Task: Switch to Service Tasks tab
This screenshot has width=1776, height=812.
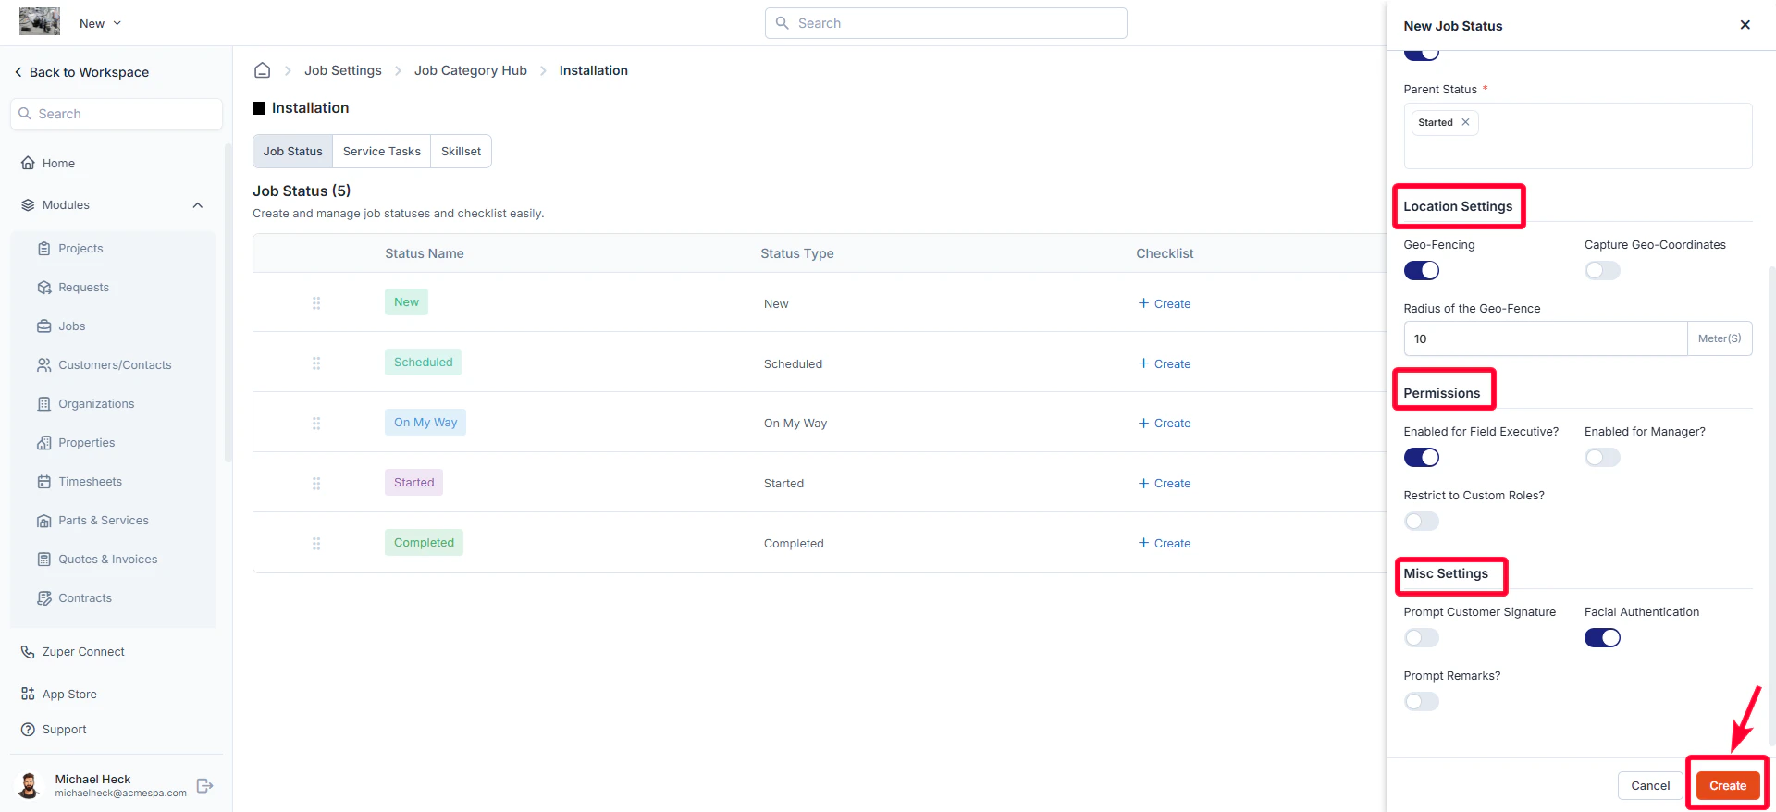Action: tap(381, 152)
